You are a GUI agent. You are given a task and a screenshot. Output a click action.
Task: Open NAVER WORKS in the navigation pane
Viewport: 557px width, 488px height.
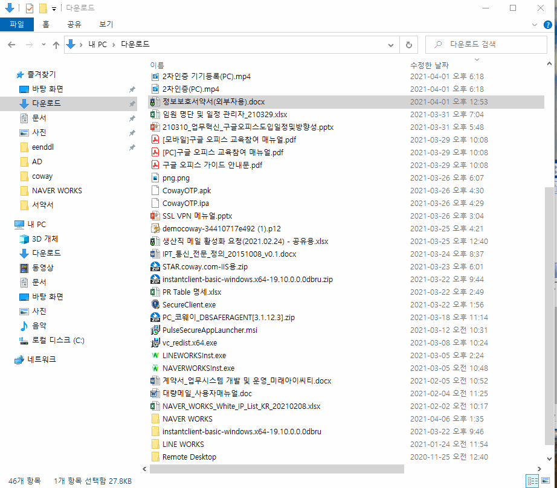tap(57, 191)
